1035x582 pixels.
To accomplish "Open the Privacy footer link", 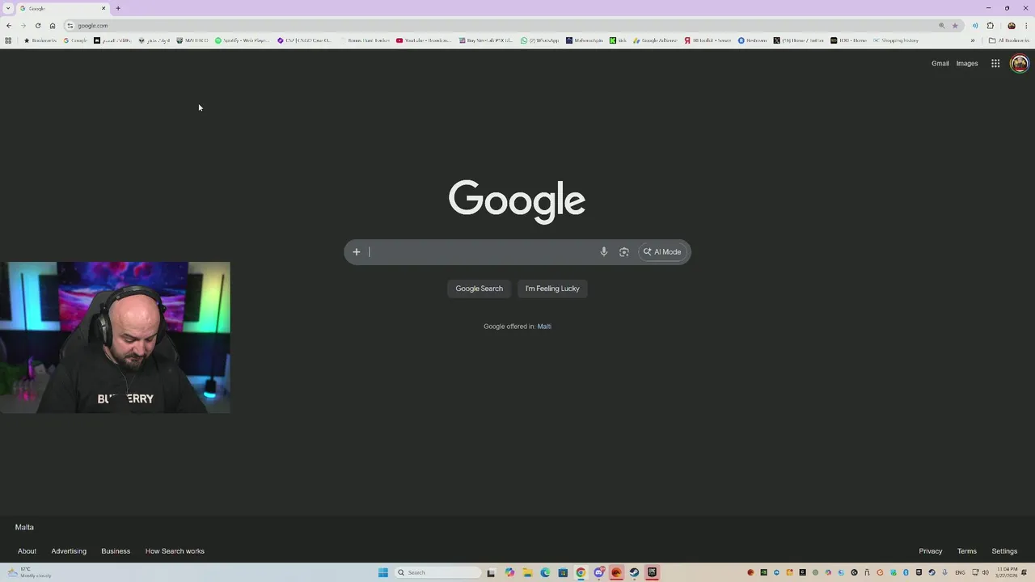I will [x=931, y=551].
